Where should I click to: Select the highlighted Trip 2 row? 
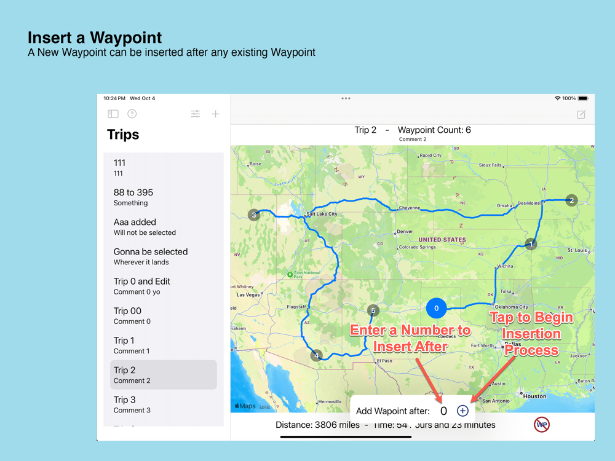pos(164,375)
